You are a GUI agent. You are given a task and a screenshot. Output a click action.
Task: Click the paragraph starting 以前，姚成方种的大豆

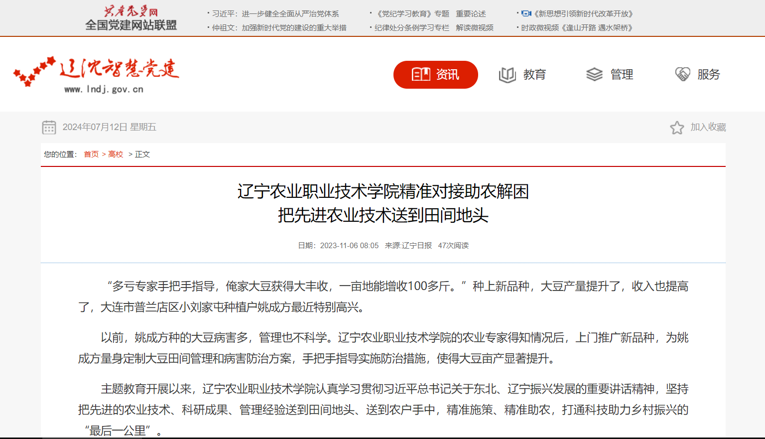click(383, 348)
